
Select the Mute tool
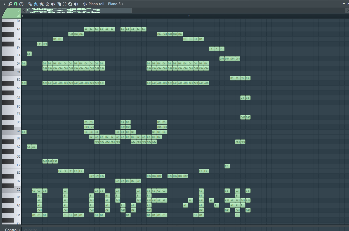point(53,4)
